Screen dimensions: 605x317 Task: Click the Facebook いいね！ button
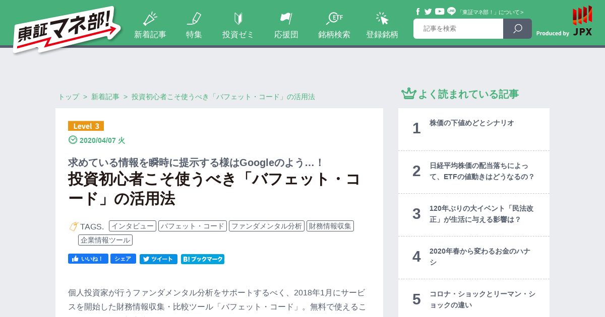[88, 259]
